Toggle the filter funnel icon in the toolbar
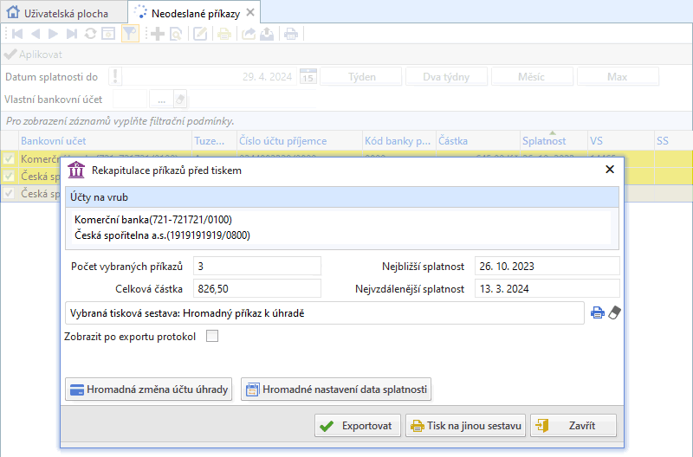 (130, 34)
